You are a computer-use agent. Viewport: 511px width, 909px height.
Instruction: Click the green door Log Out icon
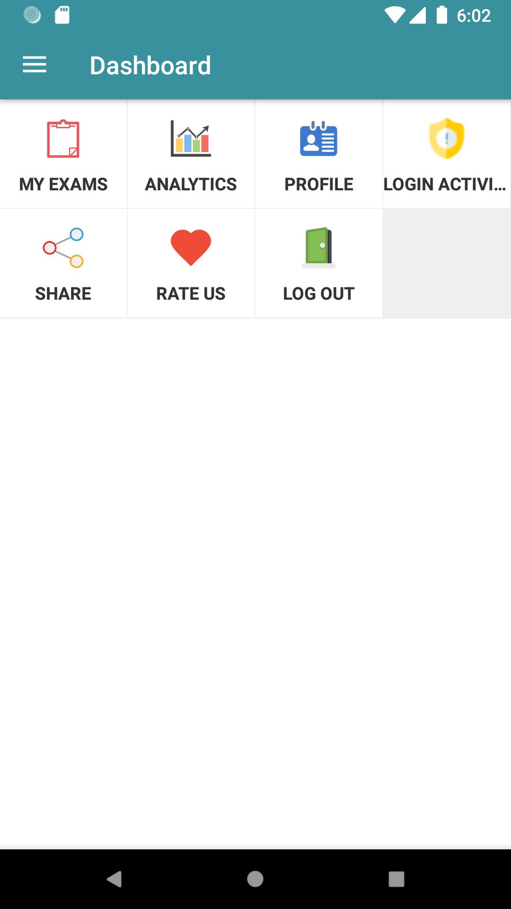318,248
